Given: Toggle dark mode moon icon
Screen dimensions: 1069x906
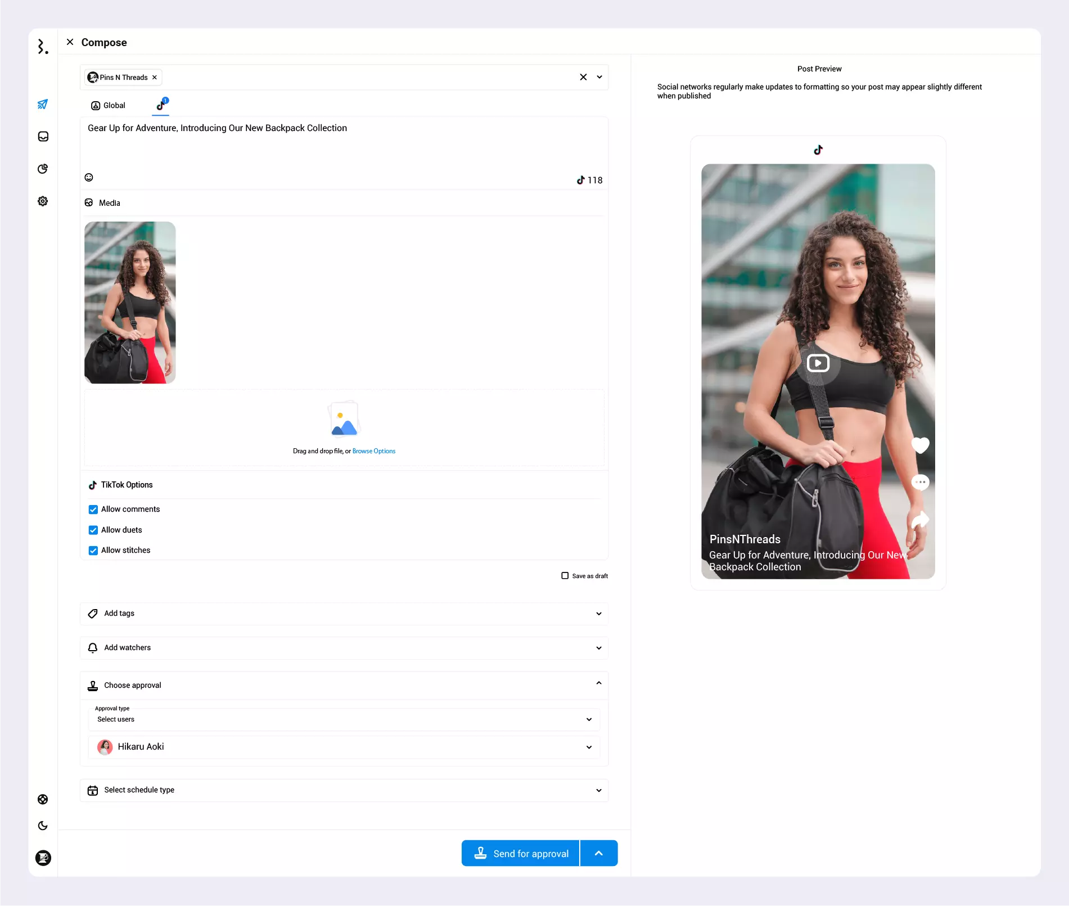Looking at the screenshot, I should (x=43, y=826).
